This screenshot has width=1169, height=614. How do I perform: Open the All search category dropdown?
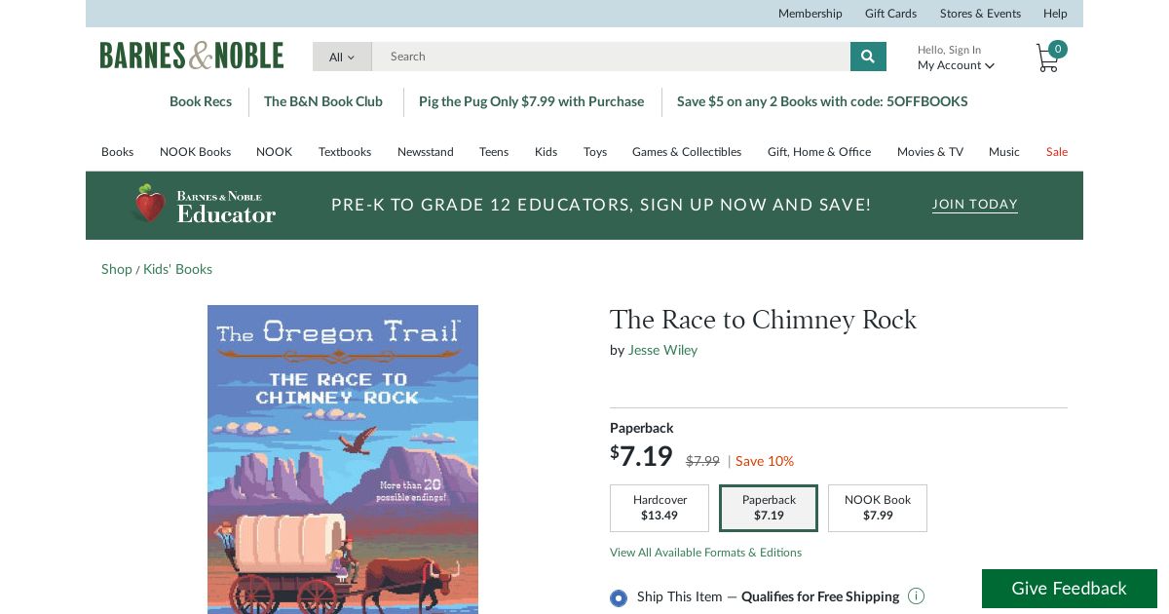[342, 57]
